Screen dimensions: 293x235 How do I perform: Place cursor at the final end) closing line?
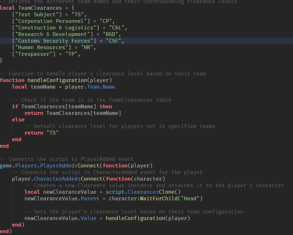pos(6,231)
